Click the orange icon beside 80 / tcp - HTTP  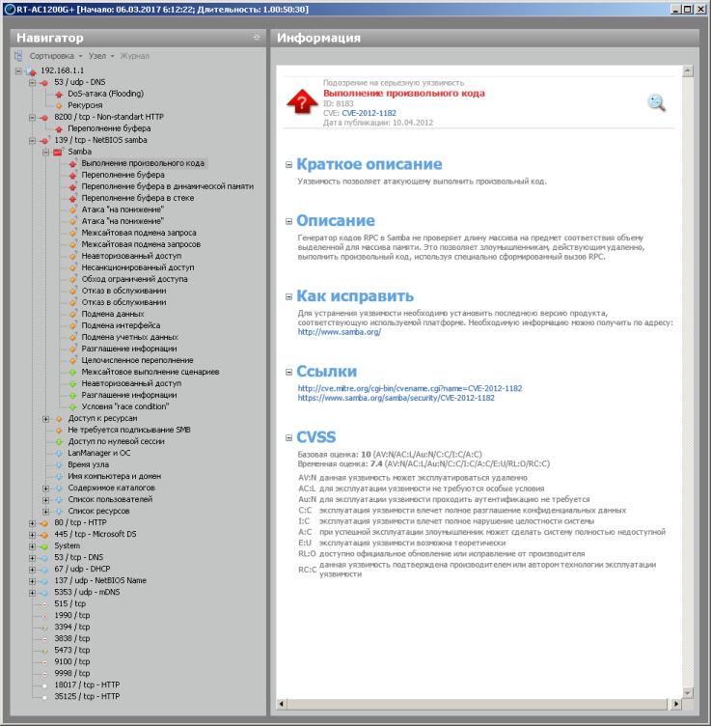tap(44, 523)
